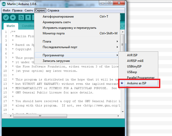The width and height of the screenshot is (172, 136).
Task: Select Parallel Programmer option
Action: point(138,77)
